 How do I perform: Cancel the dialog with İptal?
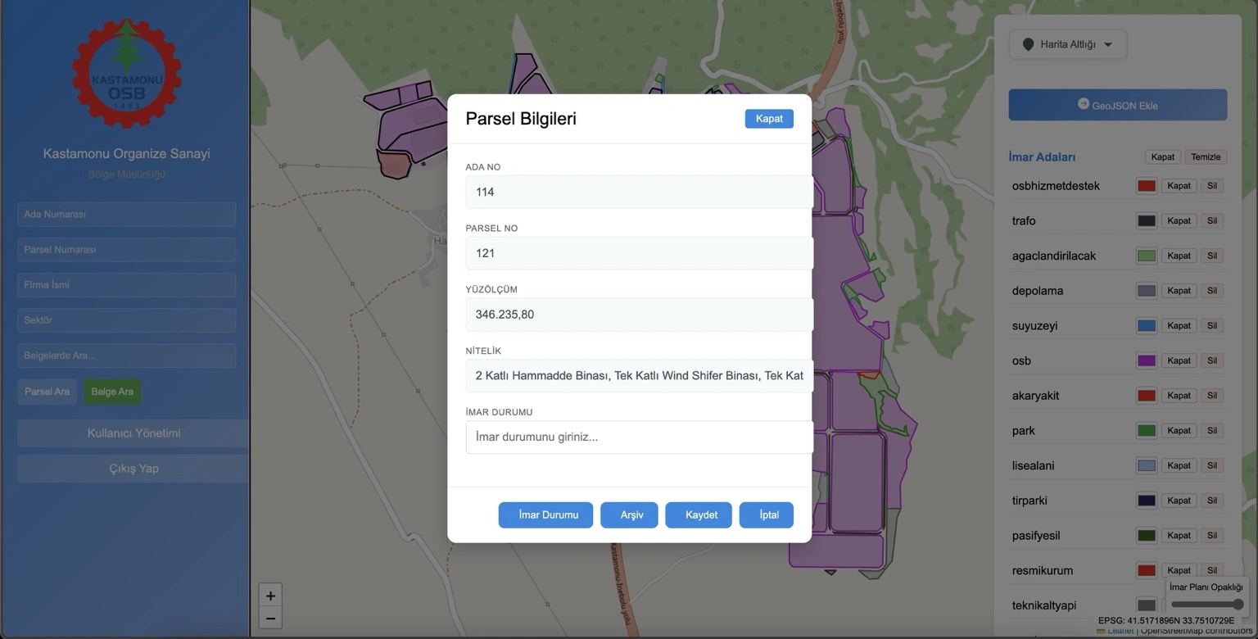[766, 515]
